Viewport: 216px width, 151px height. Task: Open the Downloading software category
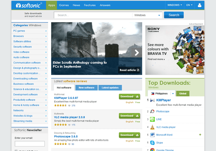pos(25,79)
